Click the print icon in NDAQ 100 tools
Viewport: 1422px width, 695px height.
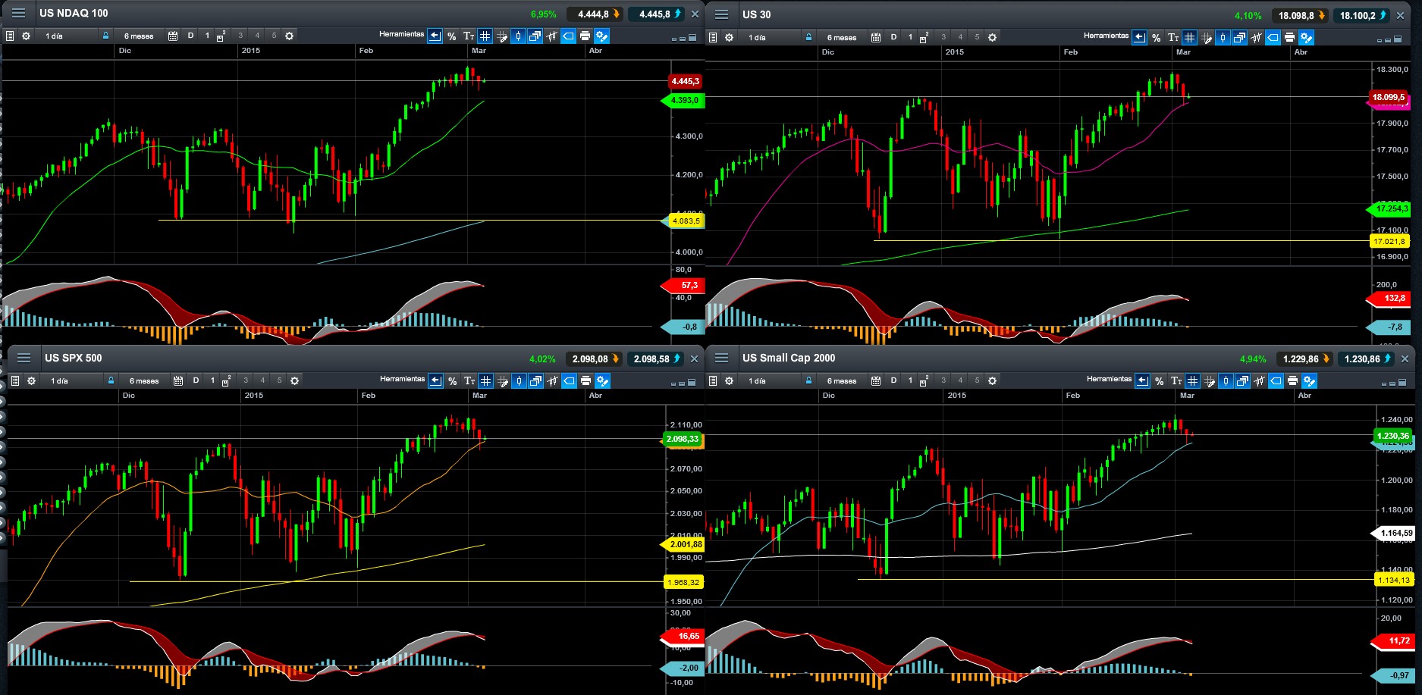pyautogui.click(x=585, y=36)
